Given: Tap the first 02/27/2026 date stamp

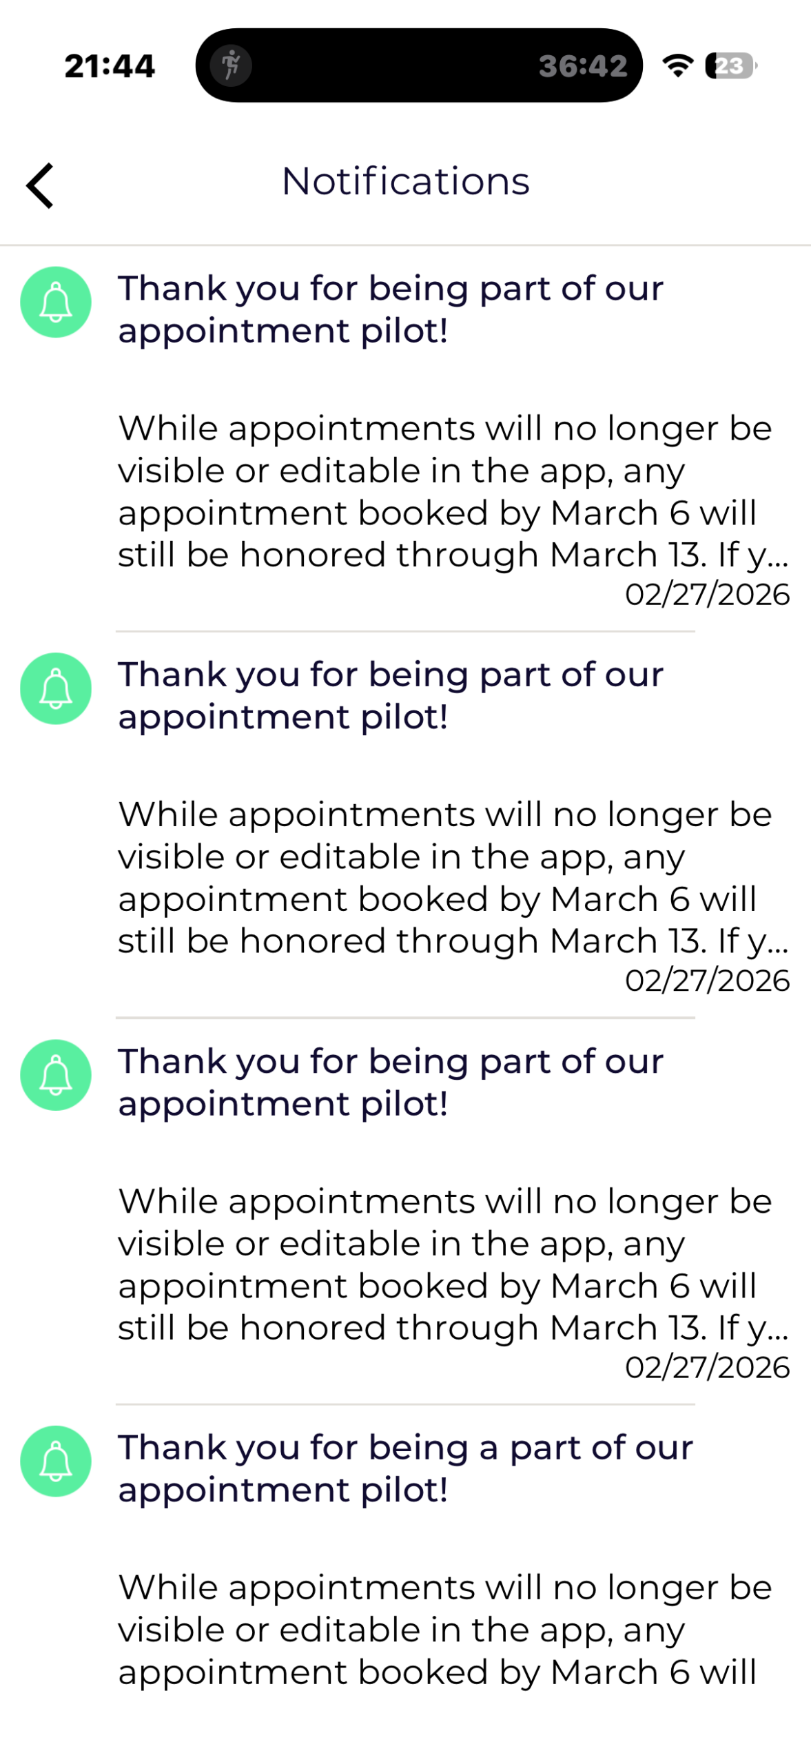Looking at the screenshot, I should 707,594.
